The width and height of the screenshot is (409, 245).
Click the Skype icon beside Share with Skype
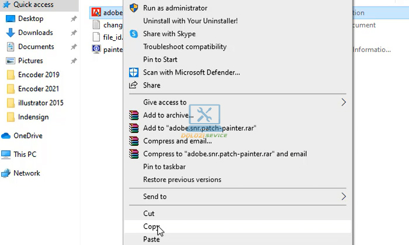pyautogui.click(x=133, y=34)
